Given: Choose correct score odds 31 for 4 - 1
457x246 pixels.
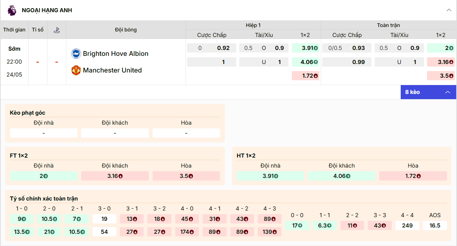Looking at the screenshot, I should (x=214, y=219).
